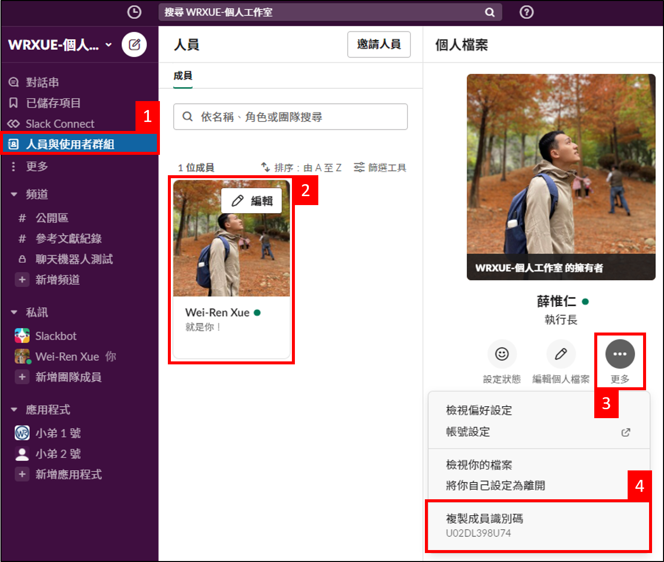Select 複製成員識別碼 menu item
Image resolution: width=664 pixels, height=562 pixels.
tap(538, 526)
